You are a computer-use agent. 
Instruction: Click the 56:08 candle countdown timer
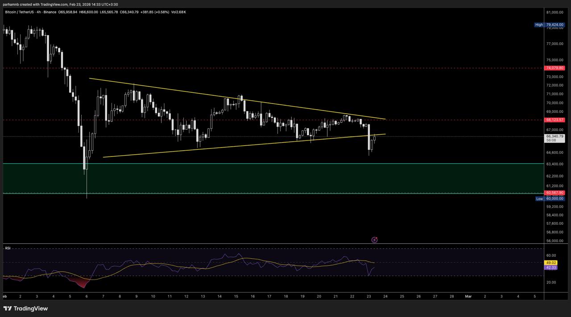tap(551, 140)
